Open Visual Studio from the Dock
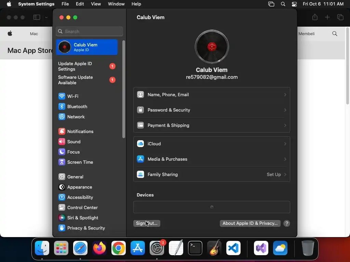The width and height of the screenshot is (350, 262). [x=261, y=248]
